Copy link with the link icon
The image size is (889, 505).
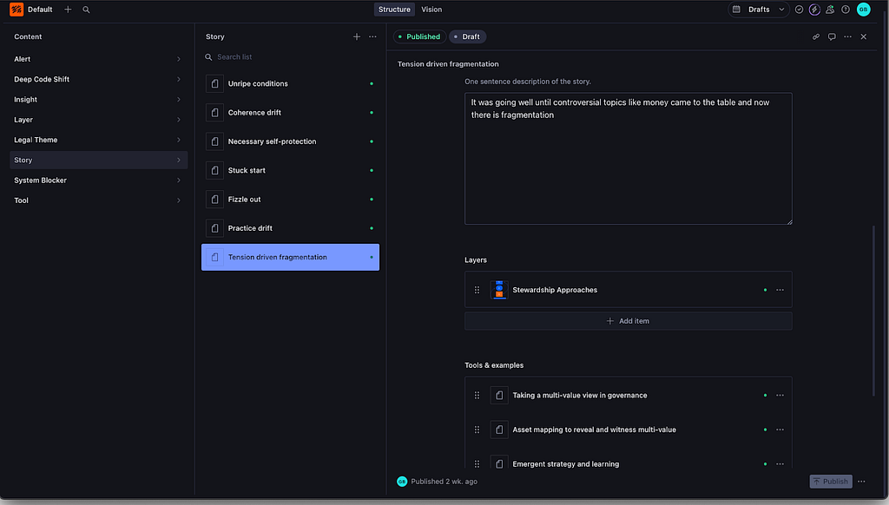point(816,36)
